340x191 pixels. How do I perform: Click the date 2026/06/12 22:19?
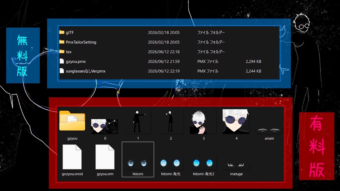pyautogui.click(x=164, y=71)
